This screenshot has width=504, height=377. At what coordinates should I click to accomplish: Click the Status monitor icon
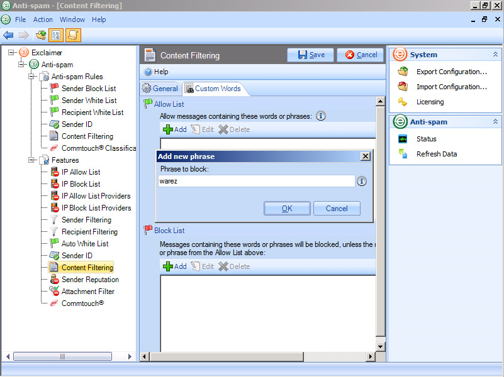click(403, 139)
